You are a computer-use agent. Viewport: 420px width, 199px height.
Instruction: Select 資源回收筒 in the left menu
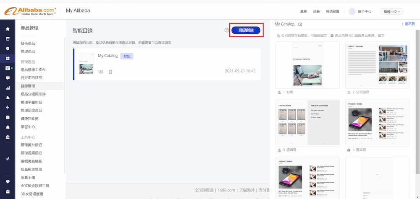[x=29, y=119]
